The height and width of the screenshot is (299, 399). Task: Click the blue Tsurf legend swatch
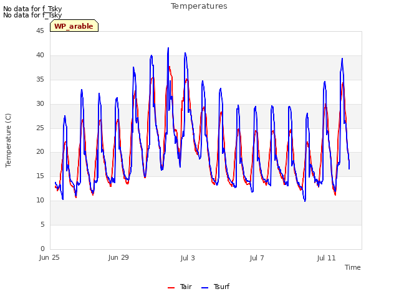(x=205, y=288)
